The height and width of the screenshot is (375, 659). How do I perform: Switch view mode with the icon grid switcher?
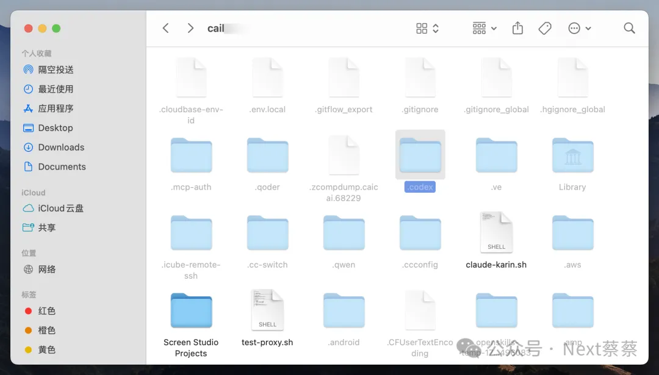427,28
